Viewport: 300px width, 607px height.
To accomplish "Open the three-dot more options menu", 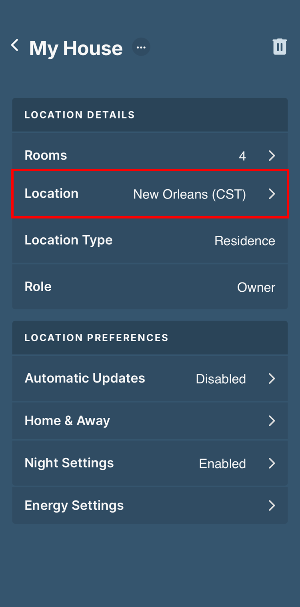I will [x=141, y=47].
